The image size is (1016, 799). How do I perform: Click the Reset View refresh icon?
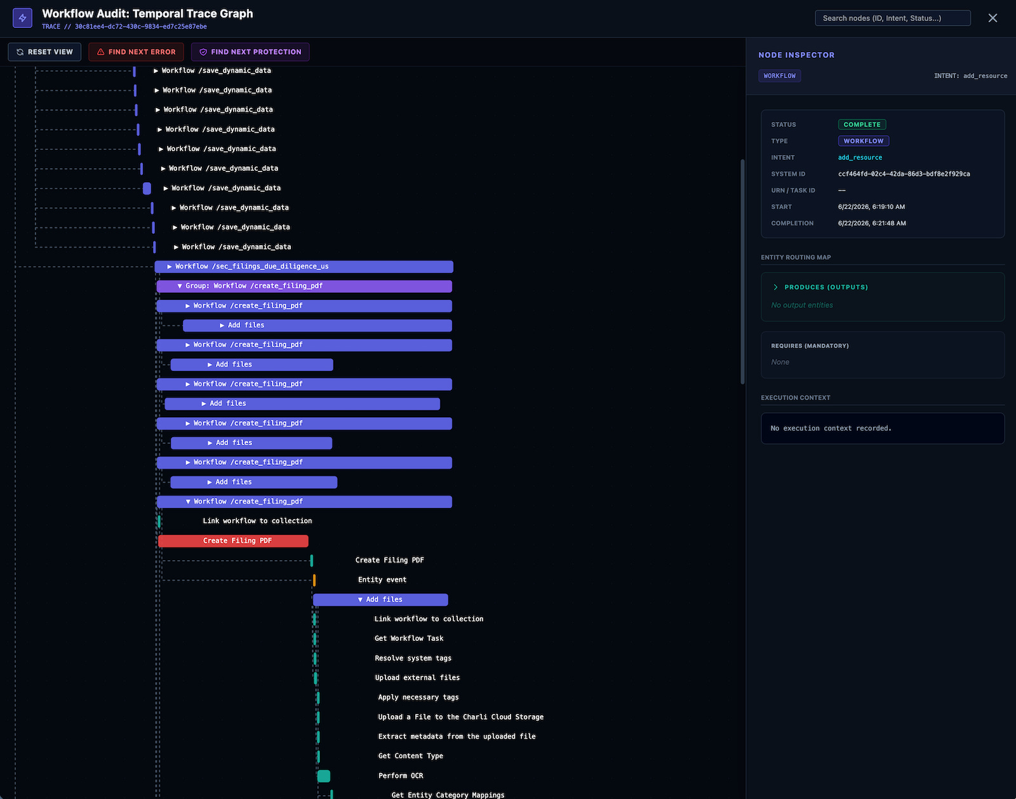(20, 52)
